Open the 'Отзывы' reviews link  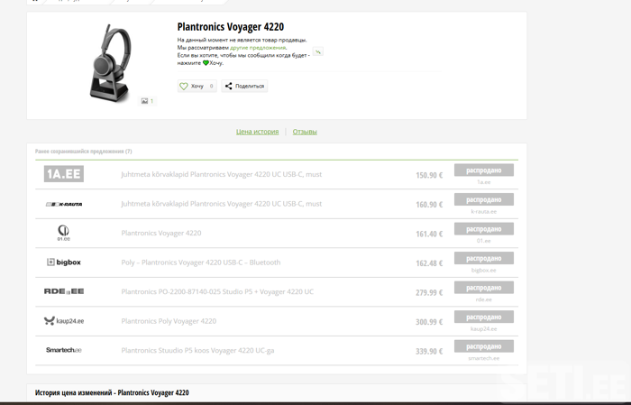pos(305,132)
